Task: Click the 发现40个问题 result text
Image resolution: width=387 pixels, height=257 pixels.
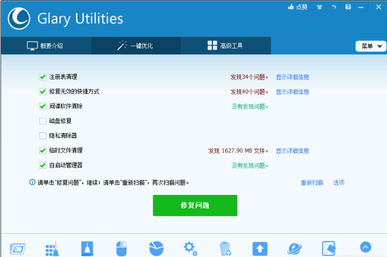Action: pos(249,92)
